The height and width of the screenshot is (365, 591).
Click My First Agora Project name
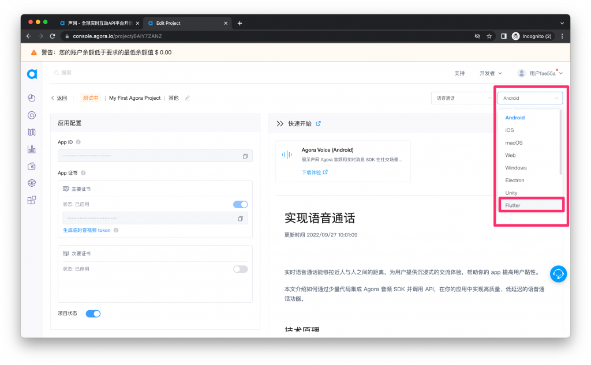tap(135, 98)
